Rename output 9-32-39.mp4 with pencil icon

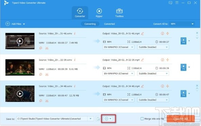point(142,60)
